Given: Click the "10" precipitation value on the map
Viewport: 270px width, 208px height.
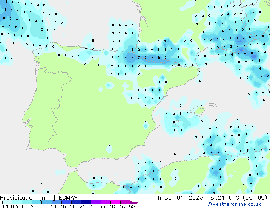Looking at the screenshot, I should (237, 38).
